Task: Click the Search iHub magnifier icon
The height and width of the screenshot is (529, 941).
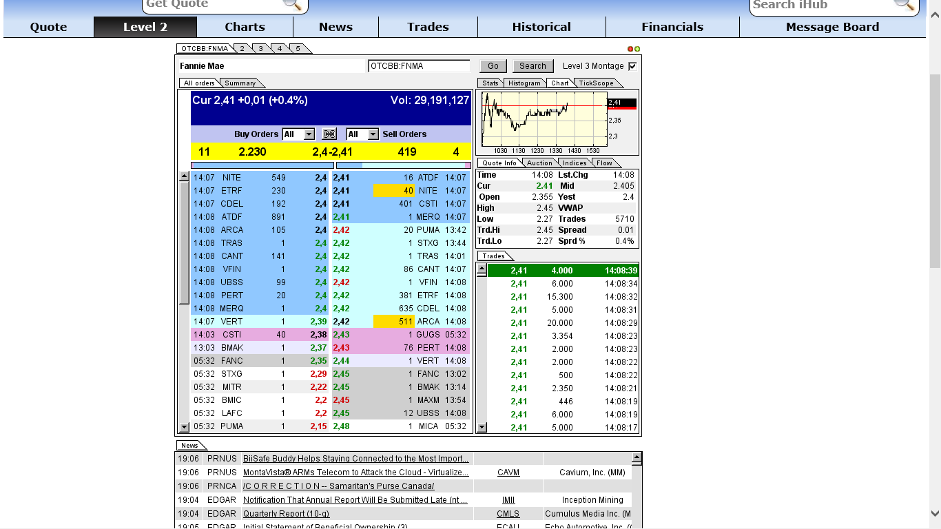Action: (904, 3)
